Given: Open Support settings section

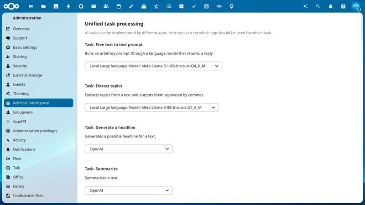Looking at the screenshot, I should click(38, 38).
